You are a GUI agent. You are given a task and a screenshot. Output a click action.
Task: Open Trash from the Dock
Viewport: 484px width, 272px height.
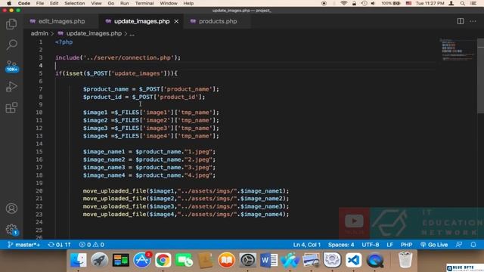(x=405, y=259)
